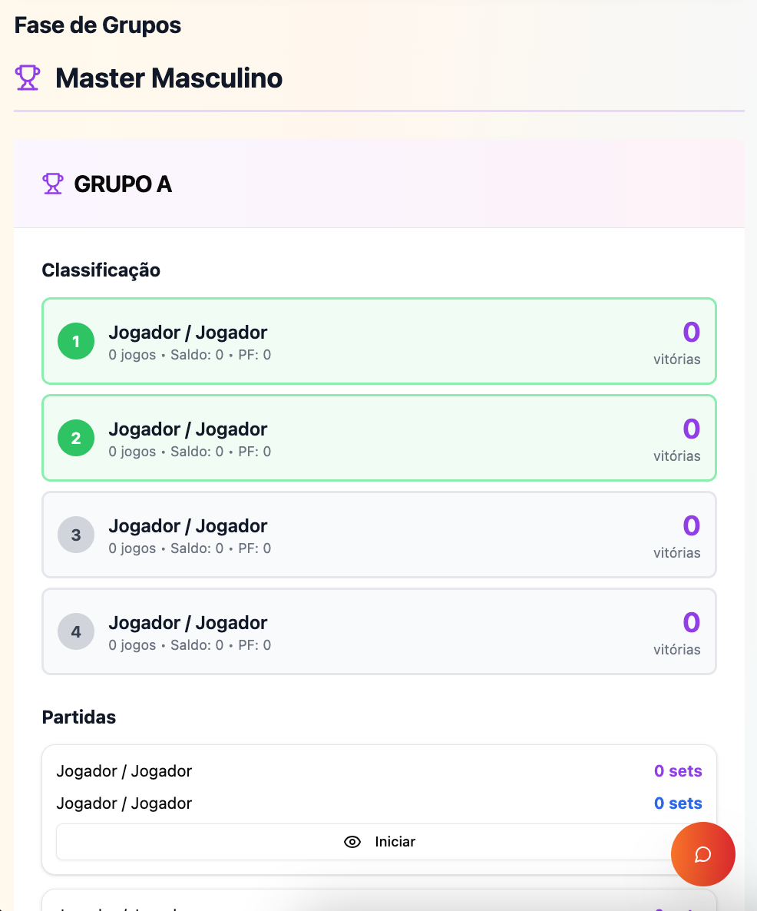Click the green rank 1 badge
The height and width of the screenshot is (911, 757).
pos(76,341)
